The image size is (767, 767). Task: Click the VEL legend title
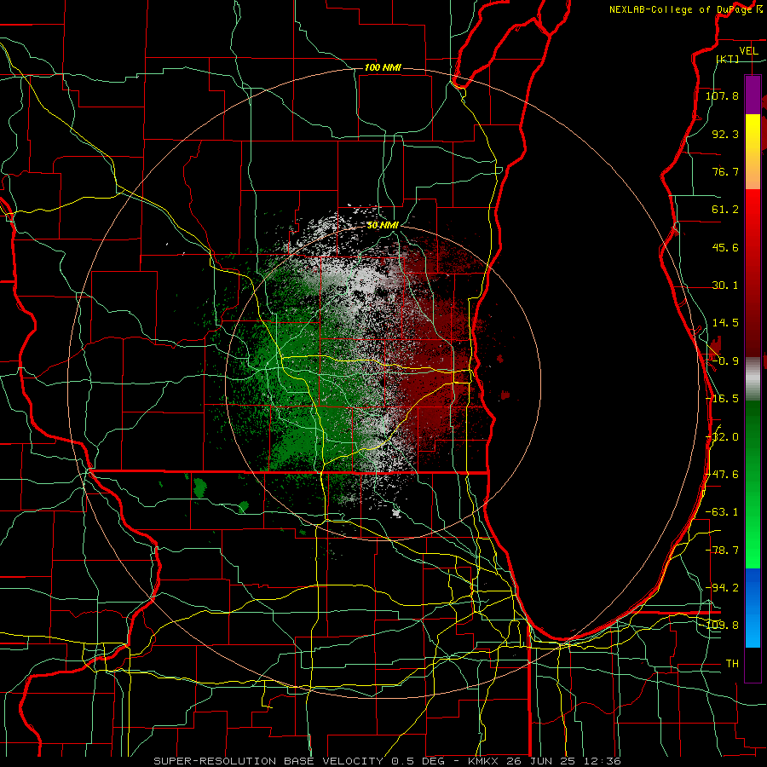point(748,51)
